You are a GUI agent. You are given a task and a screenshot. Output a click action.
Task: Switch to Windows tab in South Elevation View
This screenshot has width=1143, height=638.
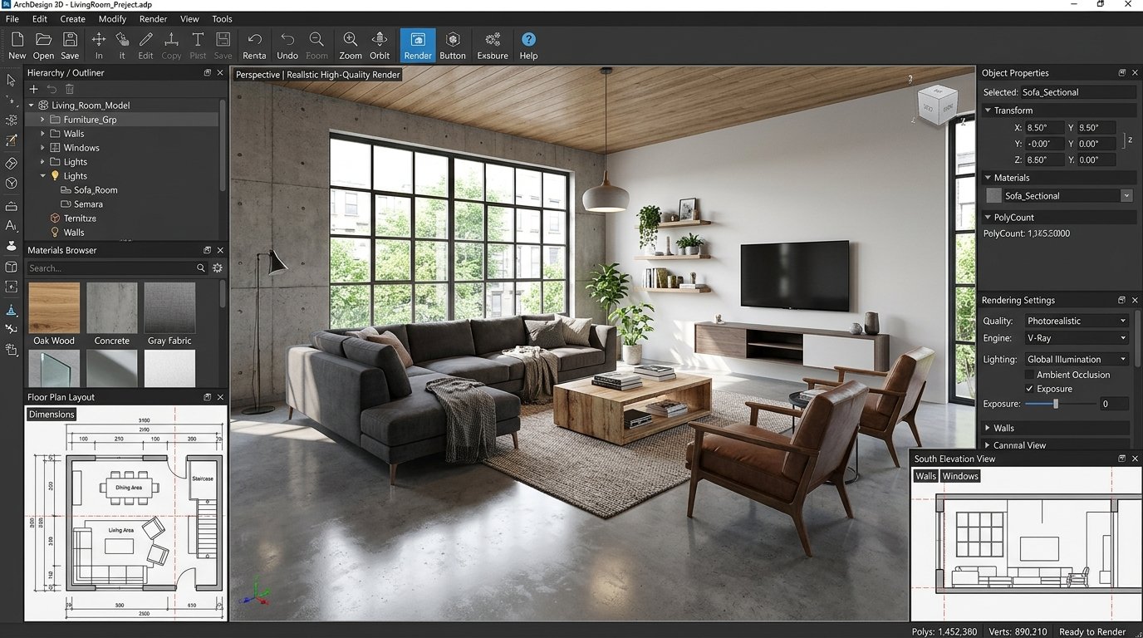coord(960,476)
